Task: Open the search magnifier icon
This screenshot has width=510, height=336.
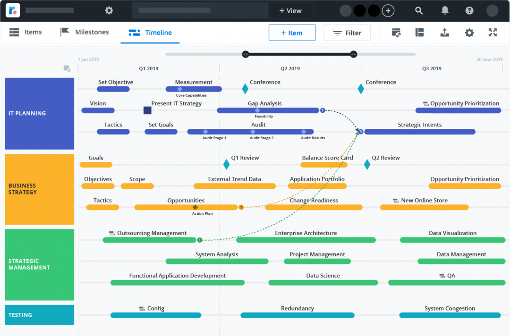Action: tap(418, 11)
